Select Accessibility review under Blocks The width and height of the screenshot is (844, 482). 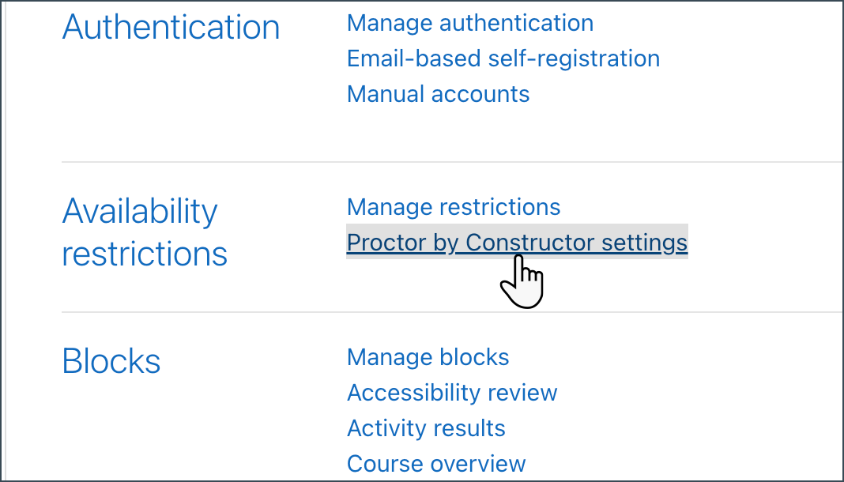tap(452, 393)
